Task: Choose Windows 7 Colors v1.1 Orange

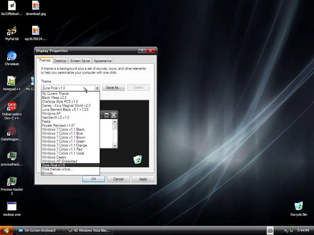Action: [x=70, y=145]
